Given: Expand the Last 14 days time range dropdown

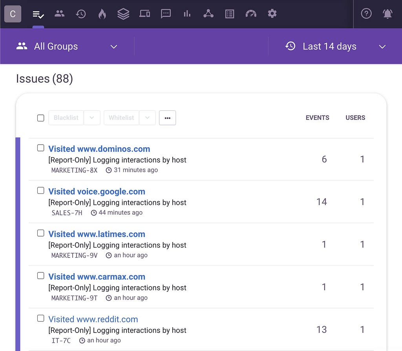Looking at the screenshot, I should 382,47.
